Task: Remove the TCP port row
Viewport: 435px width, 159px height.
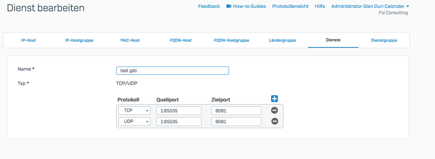Action: [274, 111]
